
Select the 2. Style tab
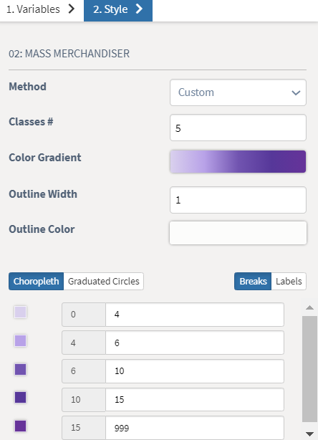click(x=118, y=10)
